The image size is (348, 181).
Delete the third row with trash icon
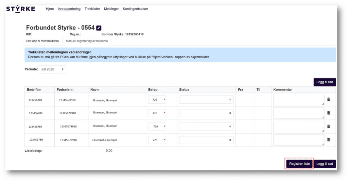329,126
